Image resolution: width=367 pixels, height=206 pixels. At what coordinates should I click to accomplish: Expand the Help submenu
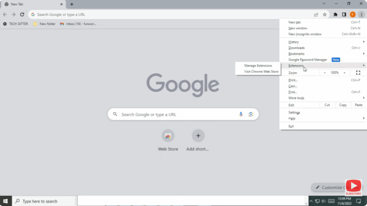click(323, 119)
